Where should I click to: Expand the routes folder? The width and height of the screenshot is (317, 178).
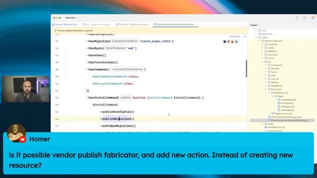[x=263, y=58]
